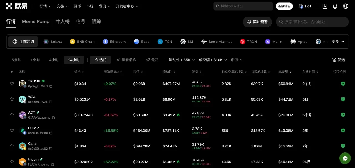This screenshot has width=355, height=168.
Task: Expand the 交易 header menu
Action: click(62, 6)
